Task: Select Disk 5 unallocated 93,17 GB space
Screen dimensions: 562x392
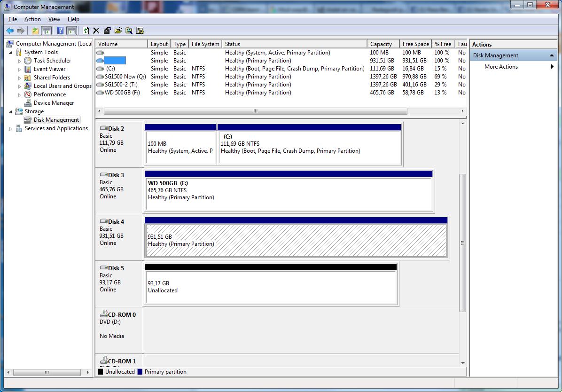Action: pyautogui.click(x=271, y=288)
